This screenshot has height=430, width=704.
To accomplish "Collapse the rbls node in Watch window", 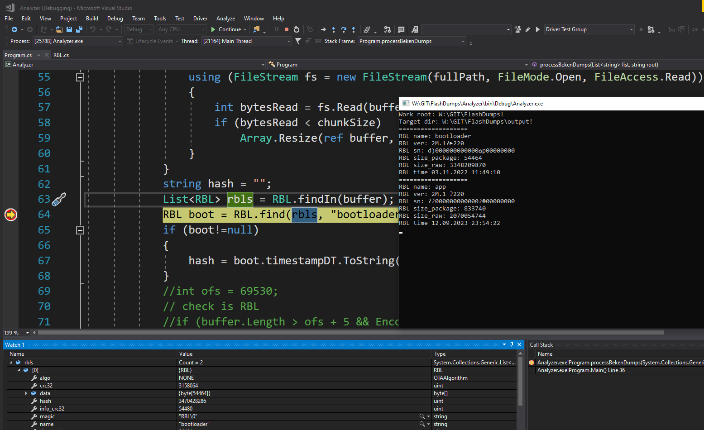I will pos(11,363).
